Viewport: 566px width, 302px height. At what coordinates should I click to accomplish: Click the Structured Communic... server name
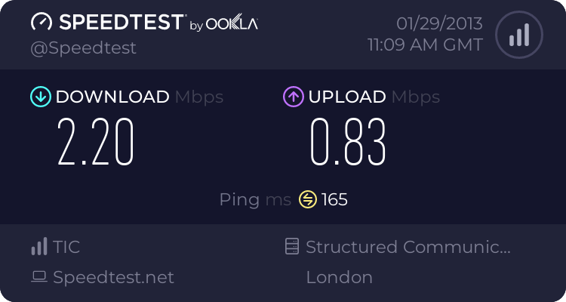click(x=408, y=247)
